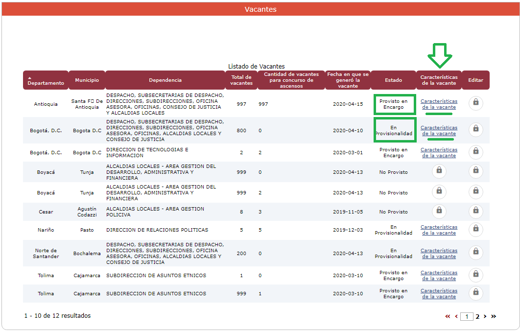Image resolution: width=520 pixels, height=332 pixels.
Task: Sort by Total de vacantes column
Action: (241, 80)
